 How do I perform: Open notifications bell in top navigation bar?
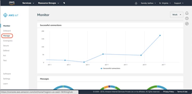[x=136, y=3]
